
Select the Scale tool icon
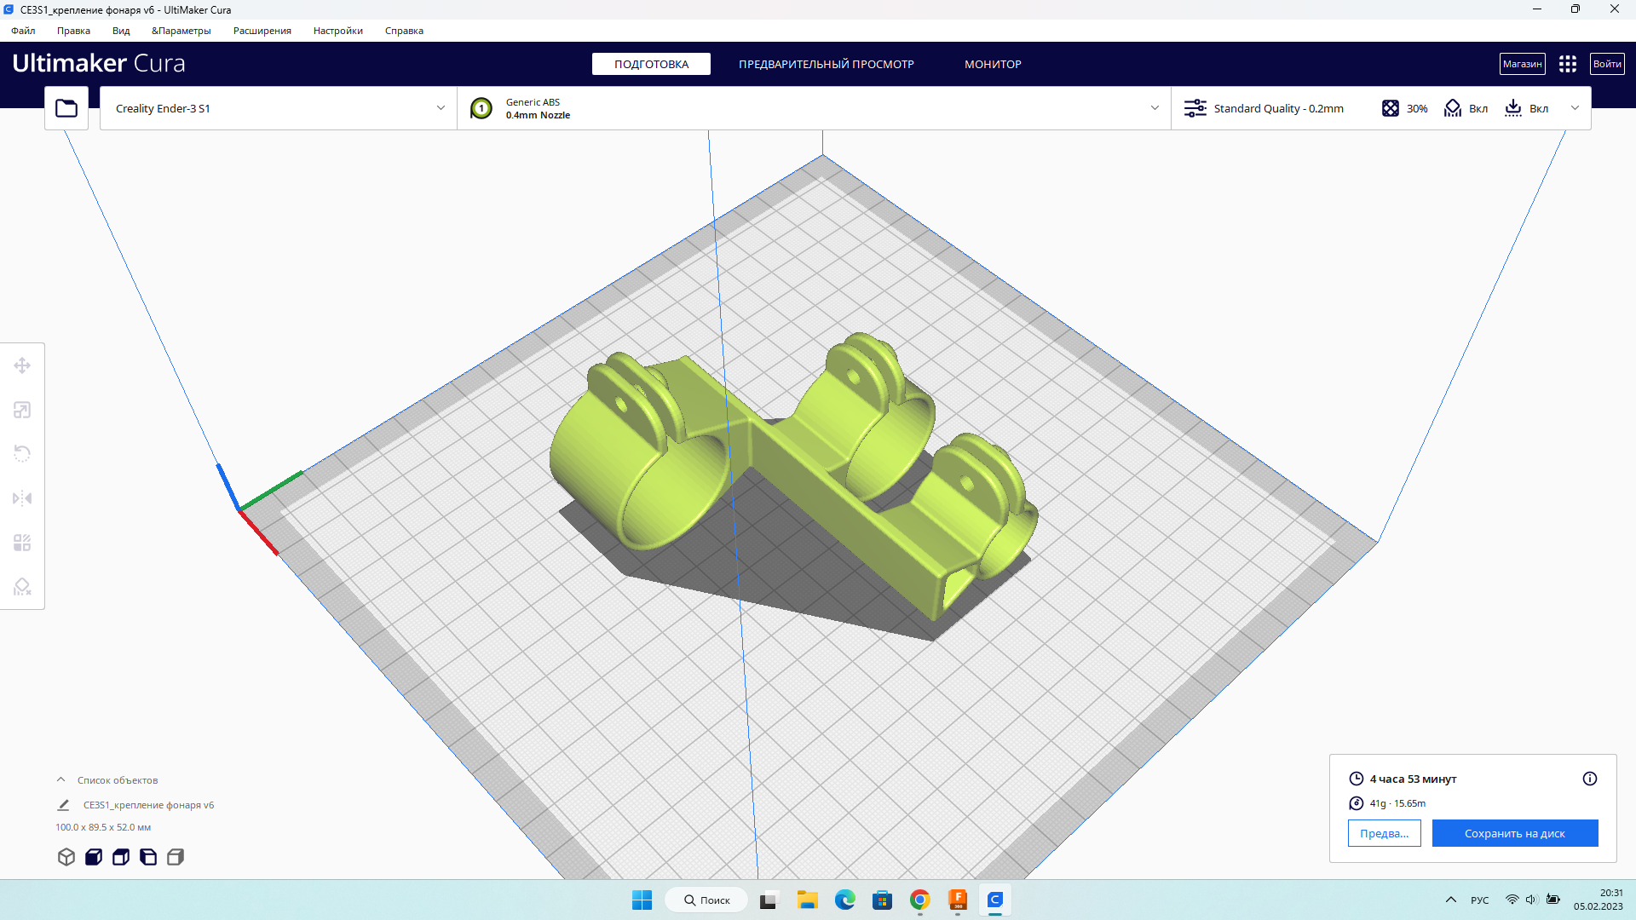pyautogui.click(x=22, y=410)
